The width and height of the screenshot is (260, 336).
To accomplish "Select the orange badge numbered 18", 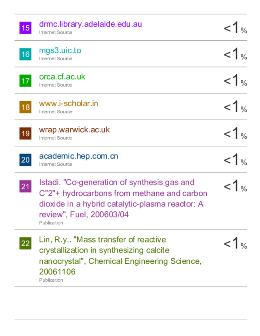I will pyautogui.click(x=25, y=107).
